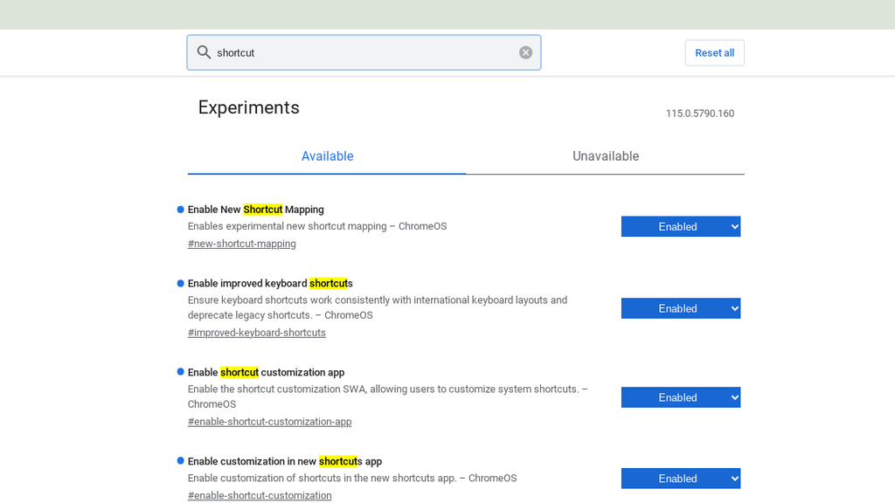The height and width of the screenshot is (503, 895).
Task: Click the Experiments page heading
Action: click(248, 107)
